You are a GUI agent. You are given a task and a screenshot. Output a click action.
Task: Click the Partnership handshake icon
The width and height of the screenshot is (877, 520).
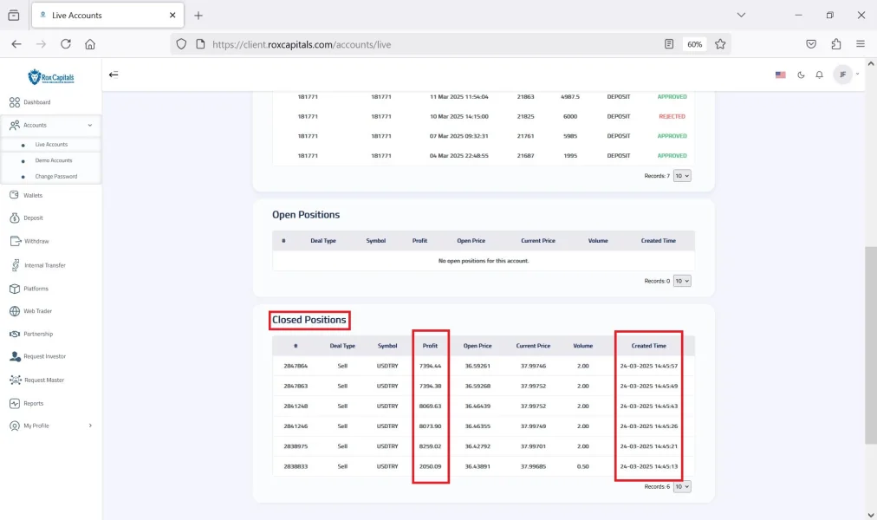click(x=15, y=334)
